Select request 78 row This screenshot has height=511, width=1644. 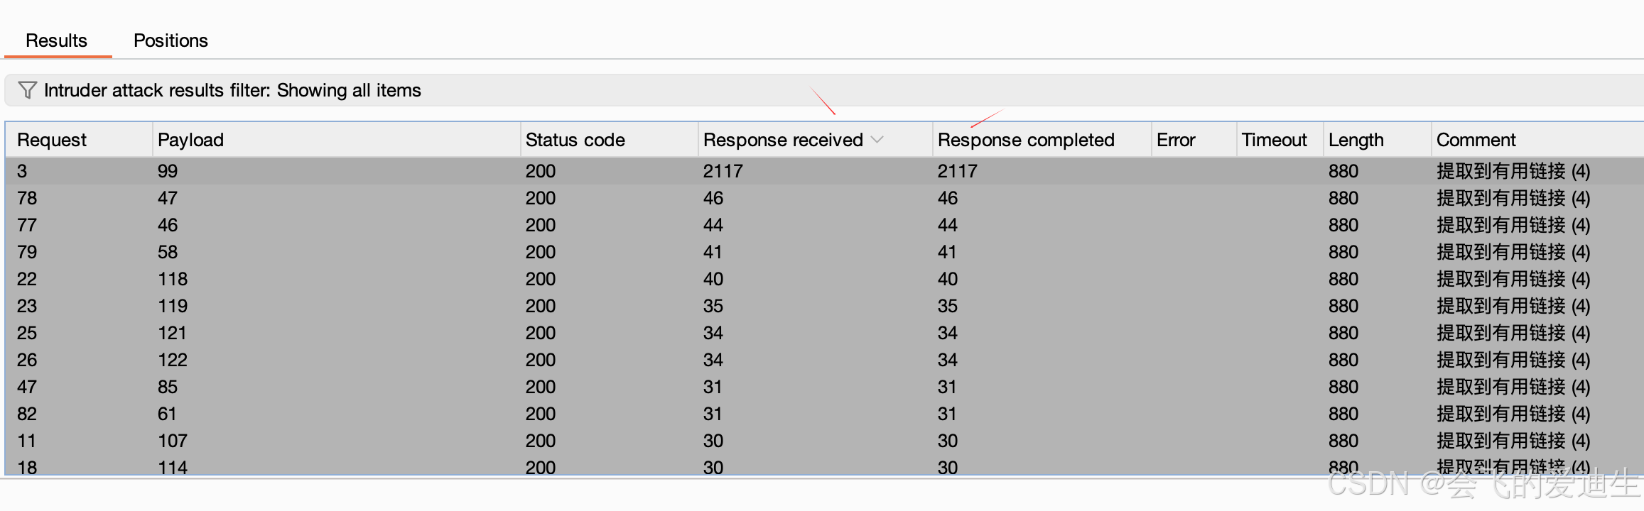(824, 198)
